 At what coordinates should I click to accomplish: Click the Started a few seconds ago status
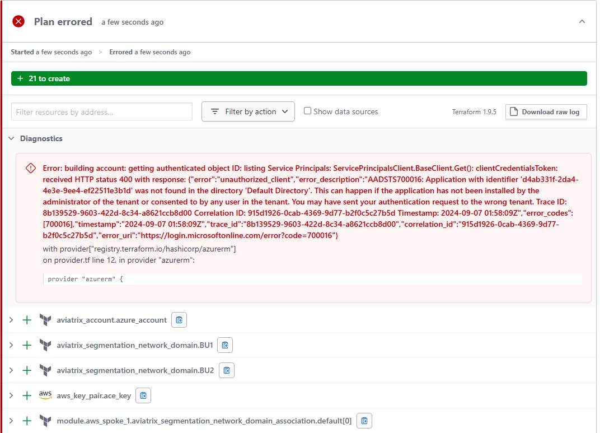(x=51, y=52)
